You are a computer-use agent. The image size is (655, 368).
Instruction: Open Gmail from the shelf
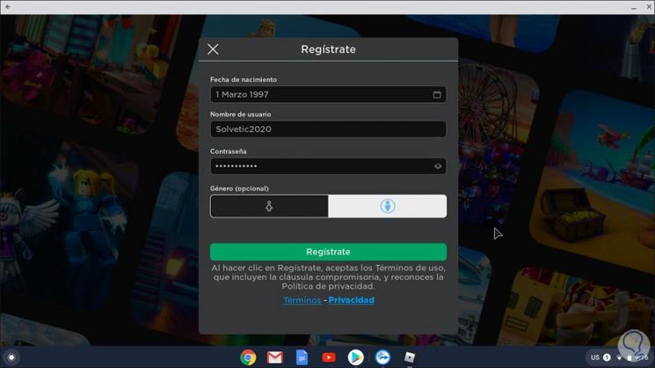275,357
